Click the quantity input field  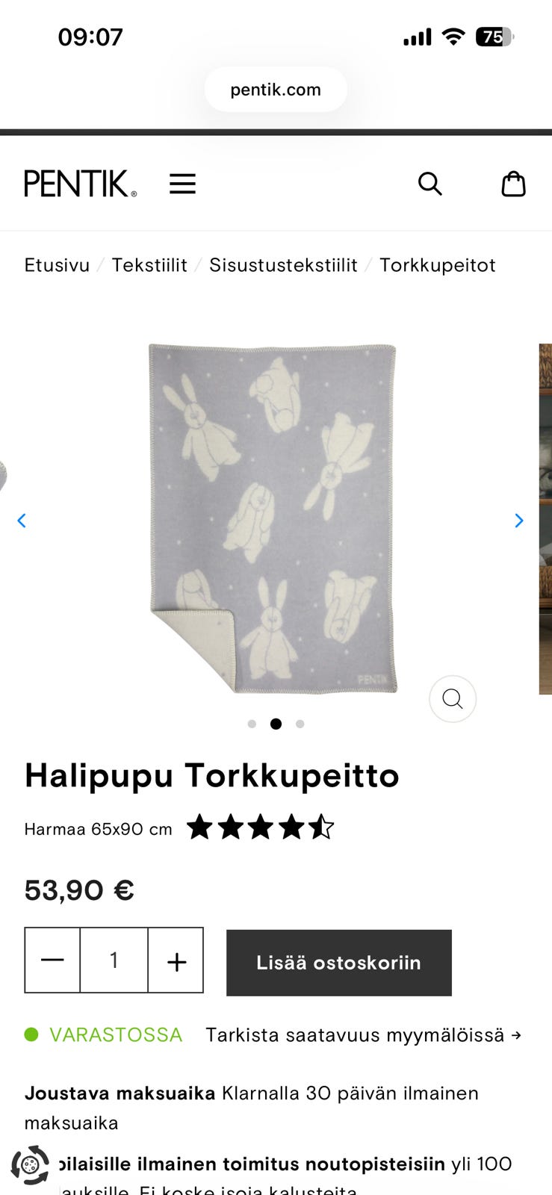point(114,960)
